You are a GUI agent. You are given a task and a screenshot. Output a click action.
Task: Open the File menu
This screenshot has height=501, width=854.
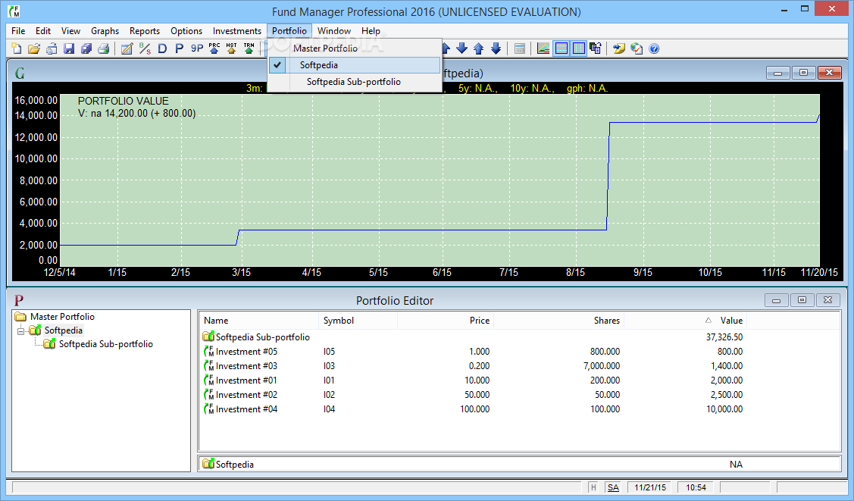18,31
